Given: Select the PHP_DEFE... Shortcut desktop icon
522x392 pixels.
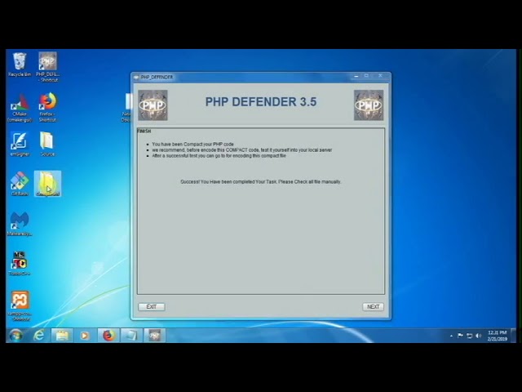Looking at the screenshot, I should pyautogui.click(x=47, y=67).
